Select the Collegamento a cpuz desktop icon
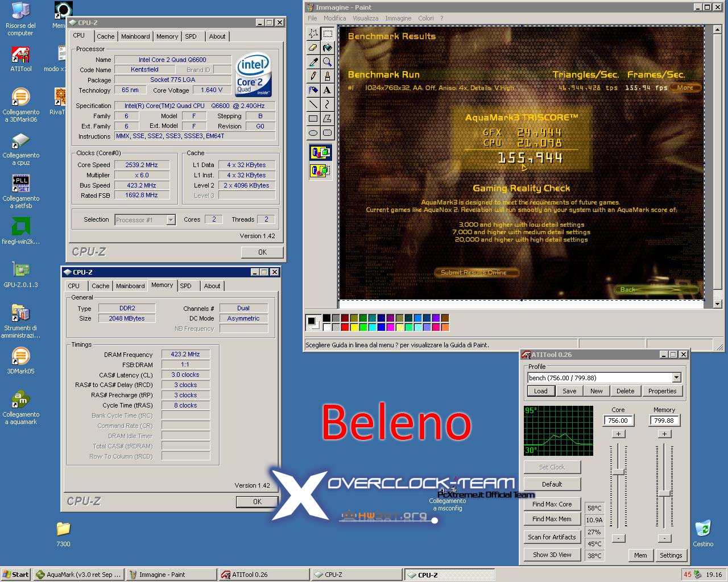The image size is (728, 582). [x=21, y=149]
